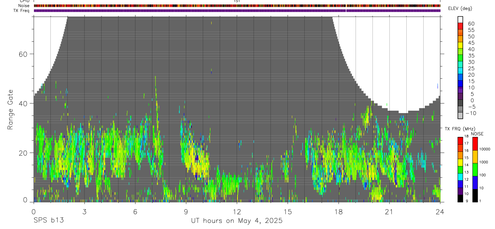This screenshot has width=495, height=229.
Task: Click the NOISE legend title
Action: 477,134
